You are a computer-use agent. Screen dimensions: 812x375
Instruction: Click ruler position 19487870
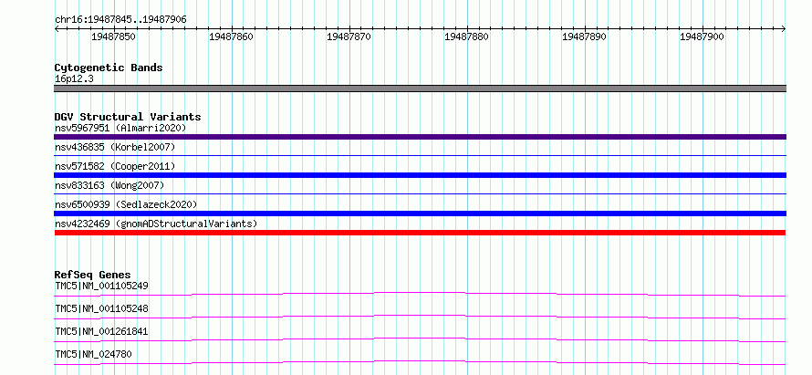(349, 36)
